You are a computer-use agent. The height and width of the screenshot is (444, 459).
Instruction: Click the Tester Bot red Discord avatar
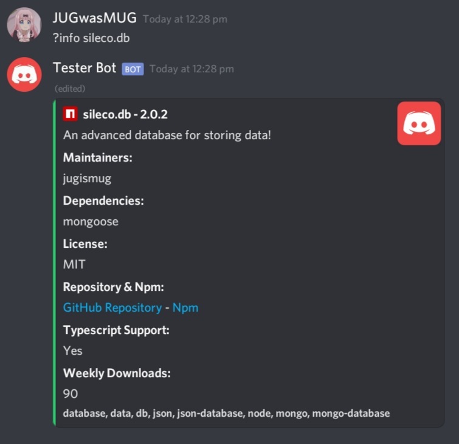click(x=24, y=75)
